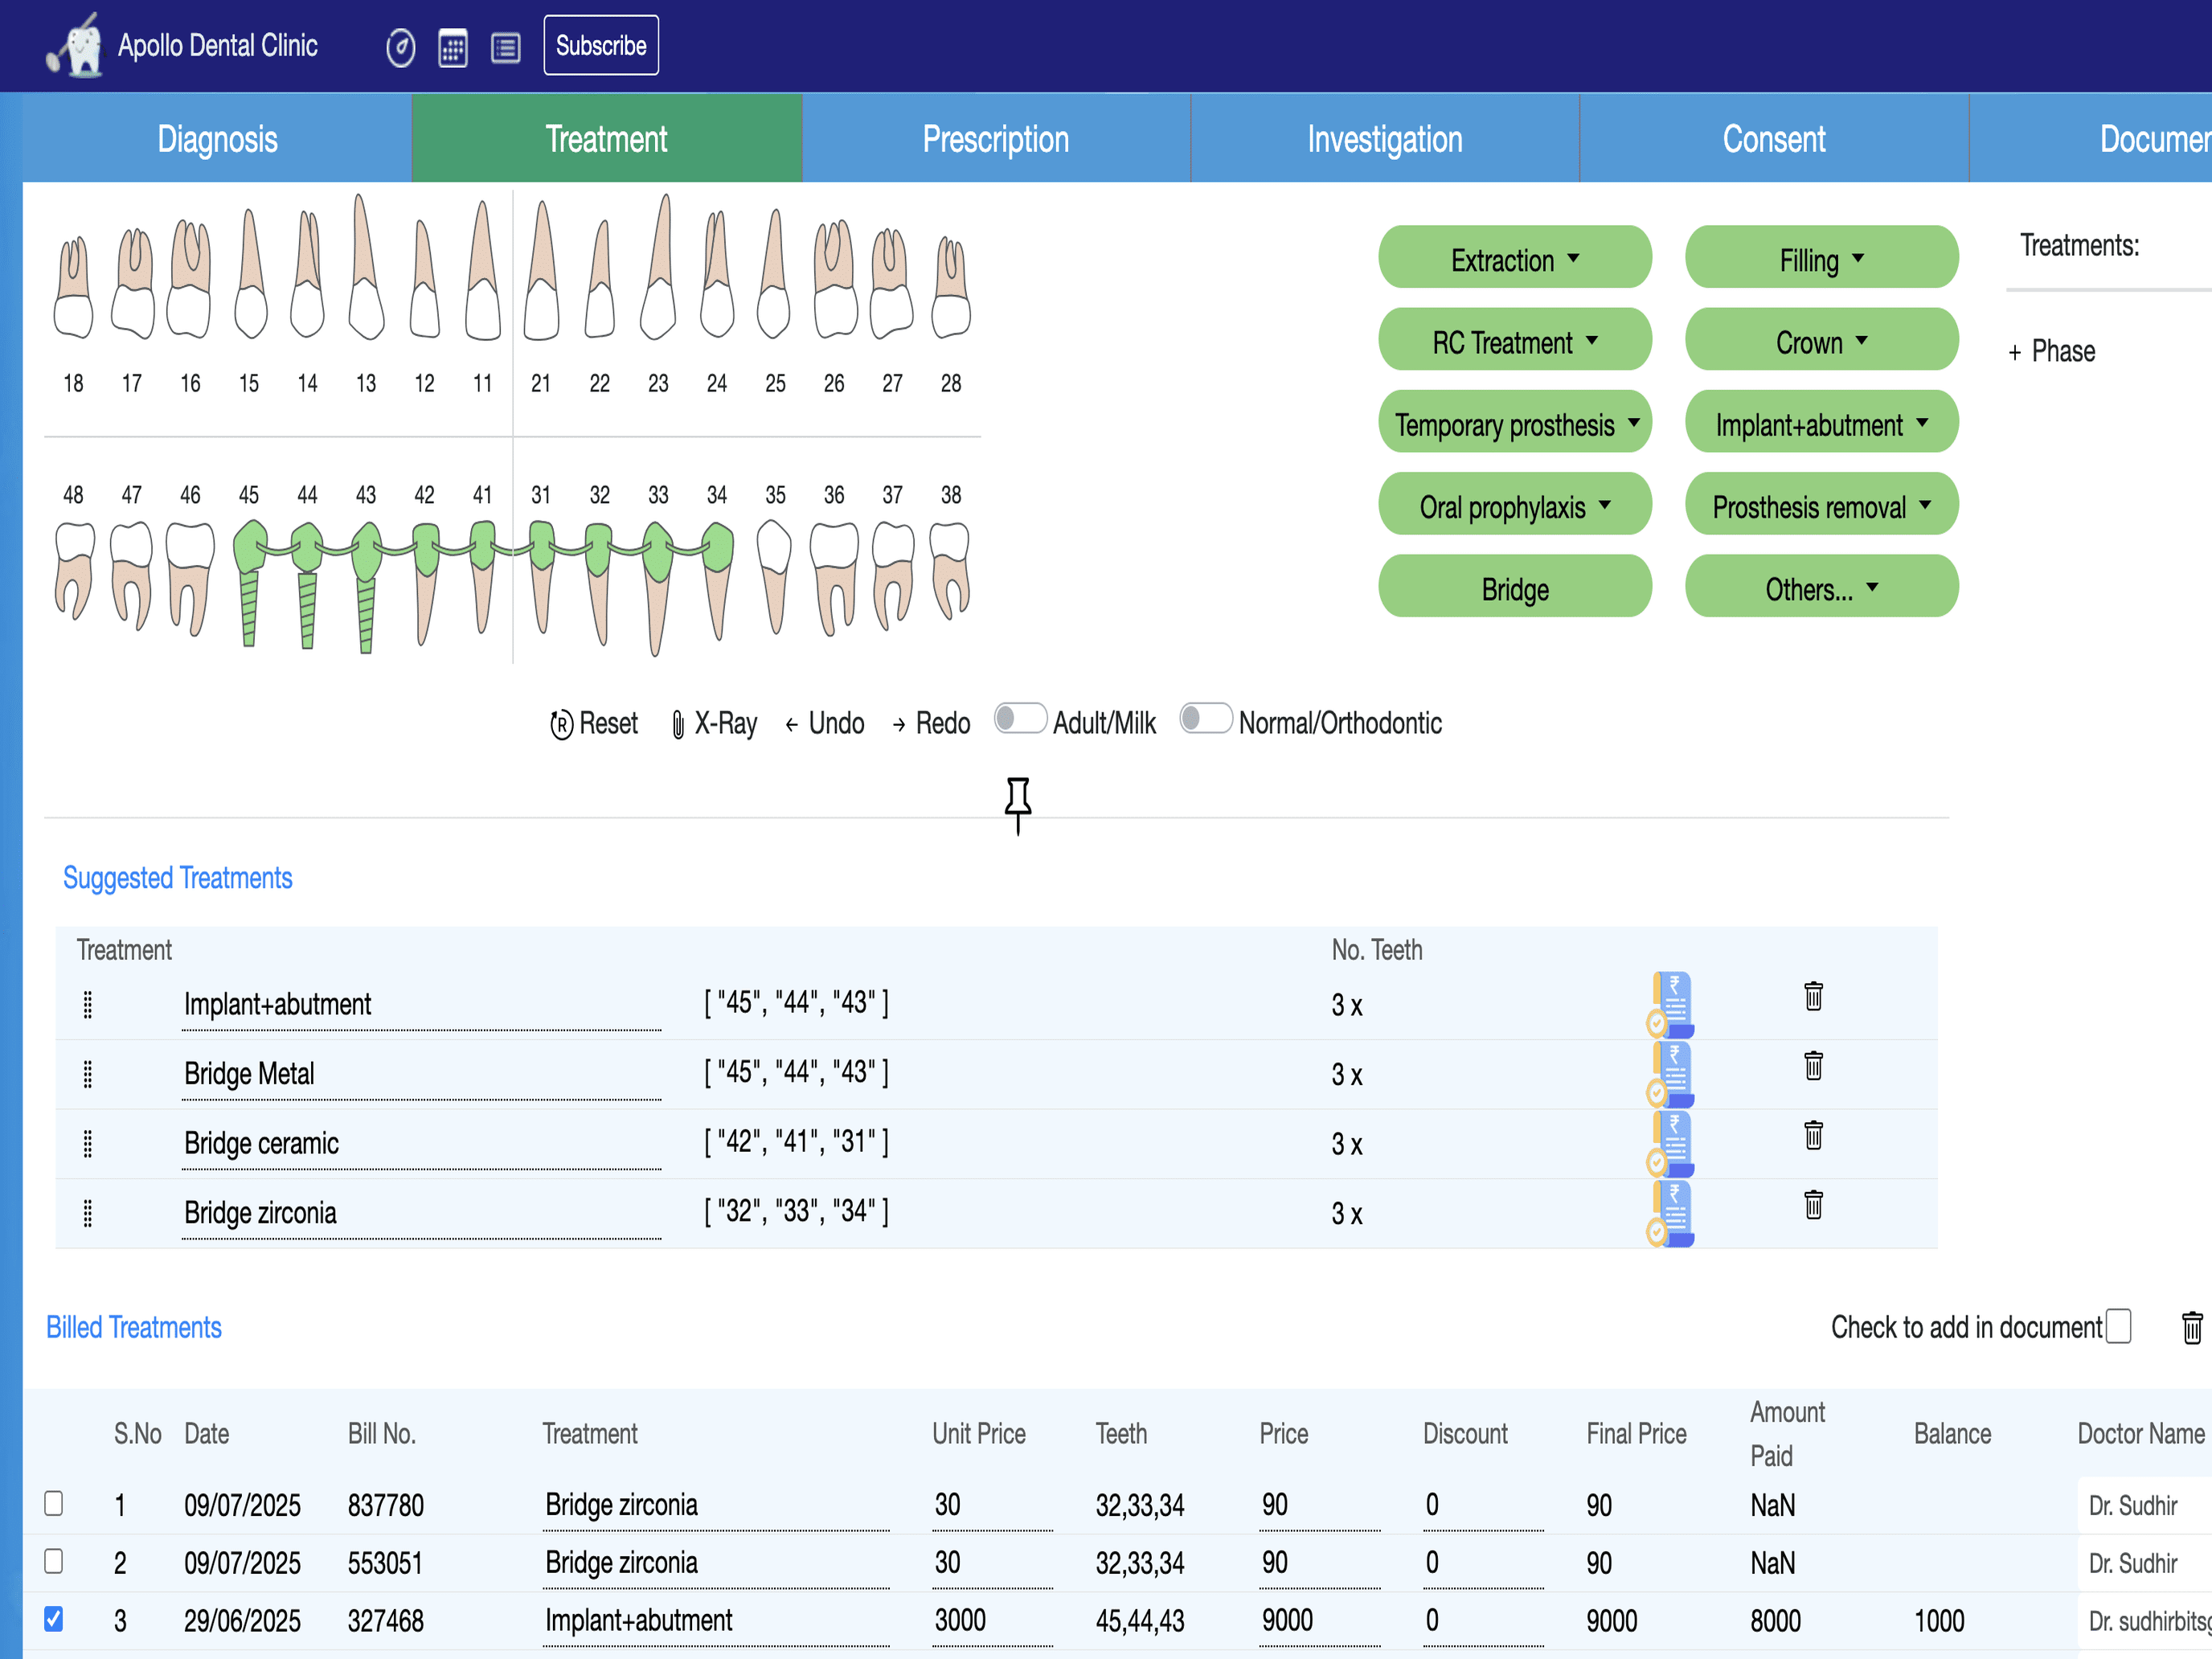Toggle the Adult/Milk teeth switch
The height and width of the screenshot is (1659, 2212).
[1020, 720]
